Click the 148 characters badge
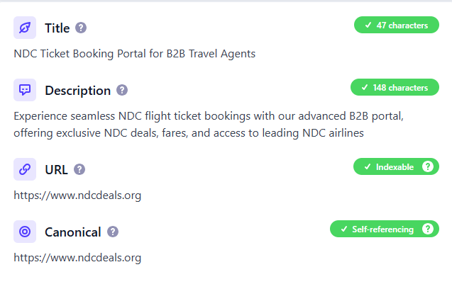 395,88
